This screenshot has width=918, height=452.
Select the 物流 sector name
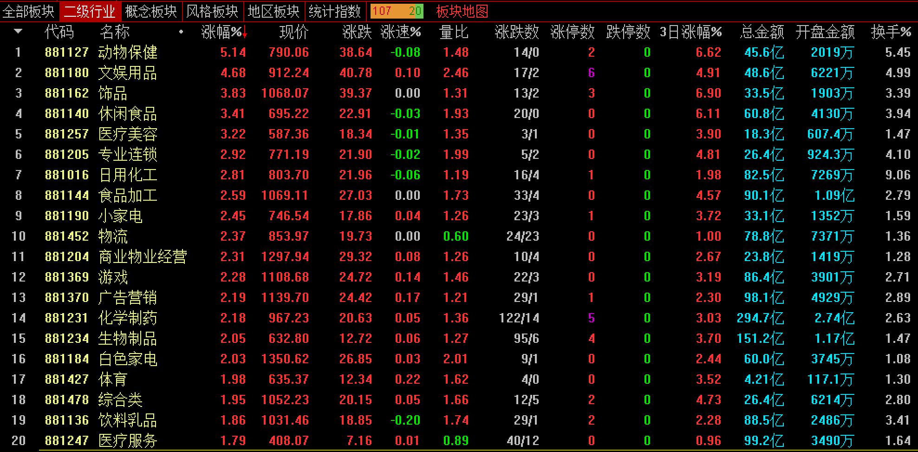pyautogui.click(x=113, y=236)
